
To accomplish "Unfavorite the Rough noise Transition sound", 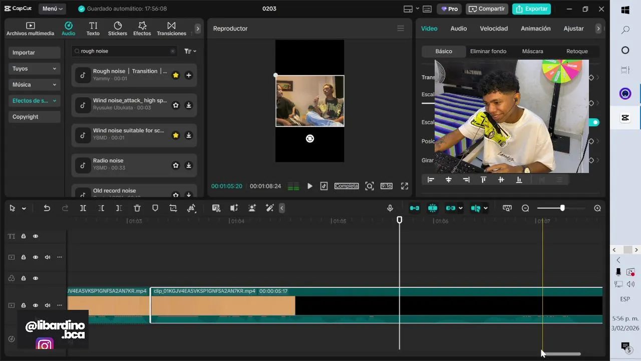I will pos(176,75).
